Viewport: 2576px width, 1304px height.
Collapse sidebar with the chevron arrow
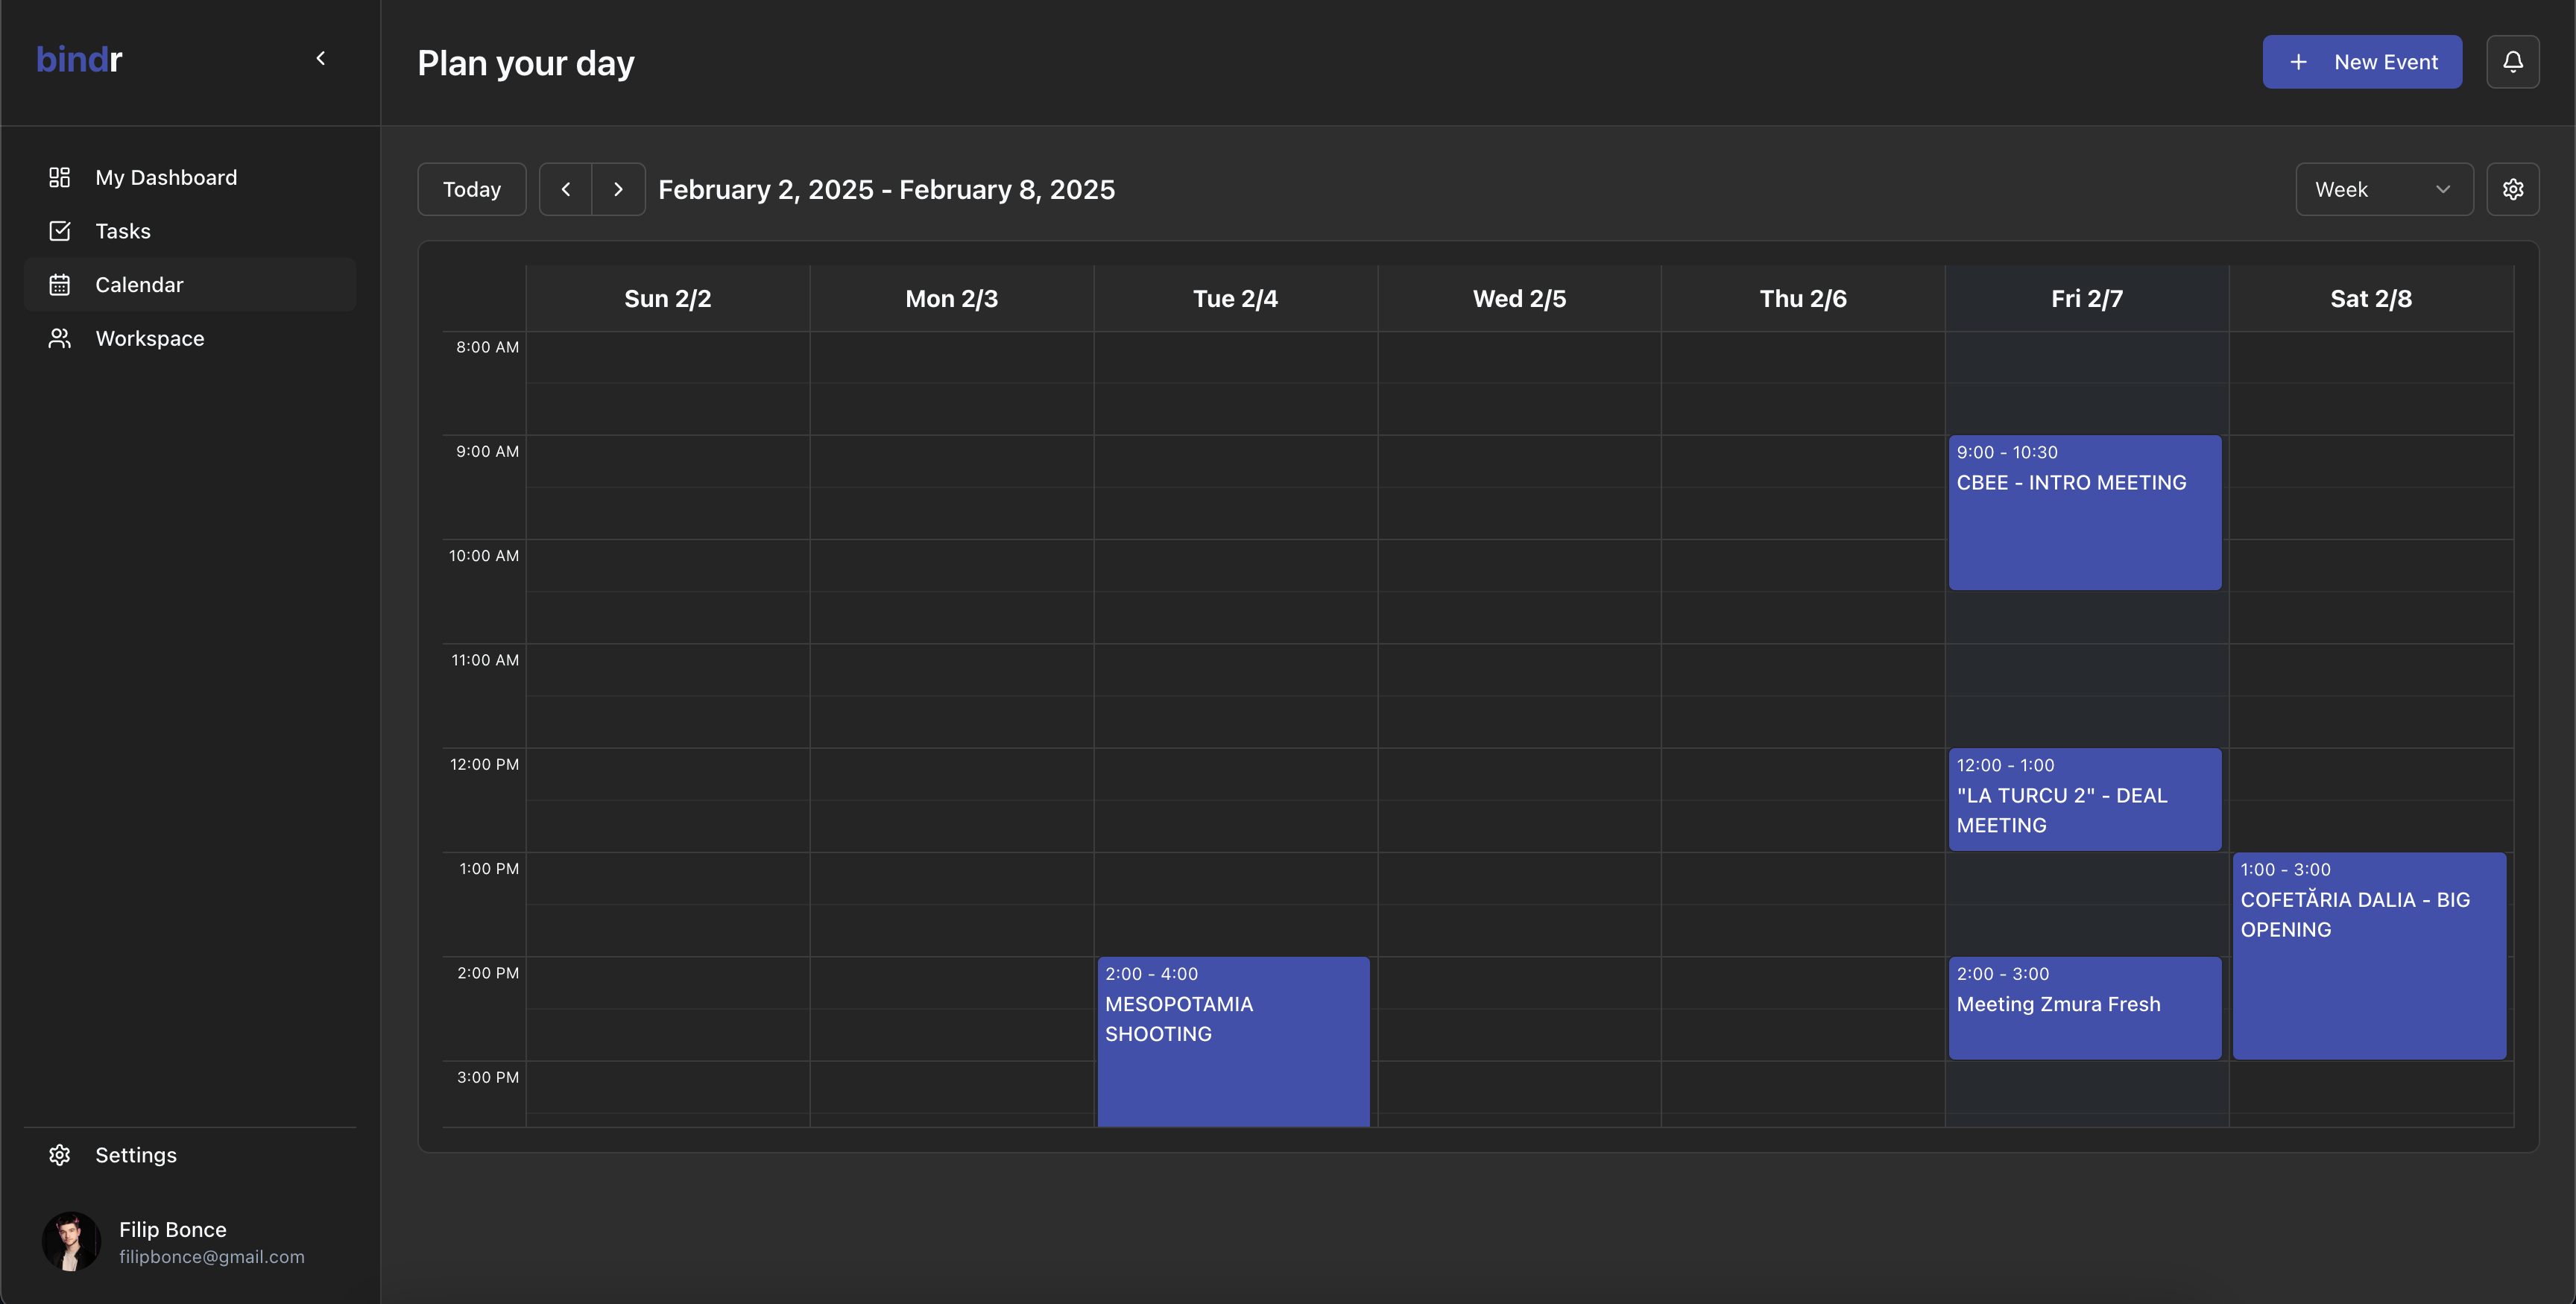click(321, 59)
